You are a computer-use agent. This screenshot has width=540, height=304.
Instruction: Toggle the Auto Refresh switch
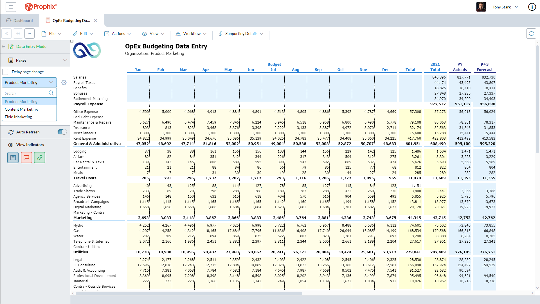pyautogui.click(x=61, y=132)
